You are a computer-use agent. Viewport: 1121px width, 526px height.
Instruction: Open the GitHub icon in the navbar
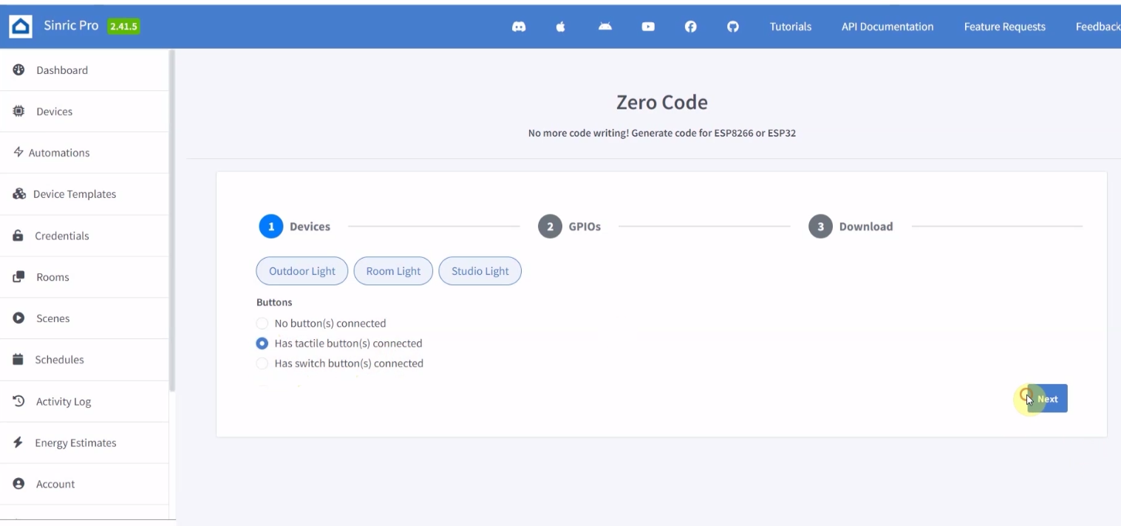pos(733,27)
